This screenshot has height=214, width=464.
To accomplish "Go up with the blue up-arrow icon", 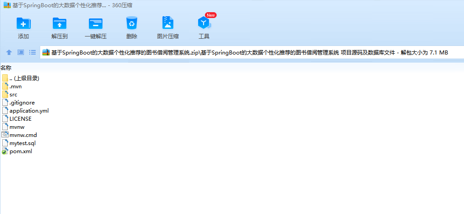I will coord(9,52).
